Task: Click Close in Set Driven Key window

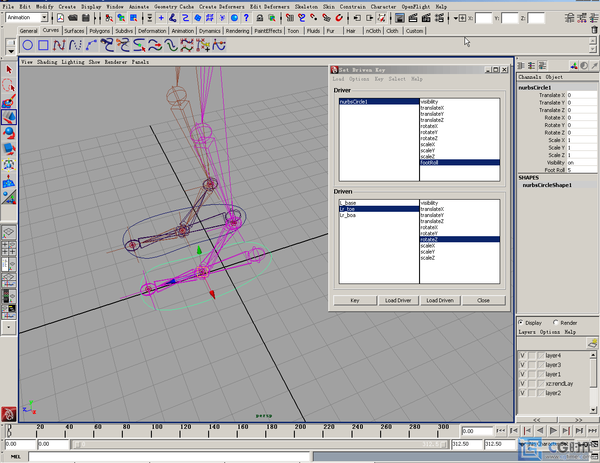Action: [x=483, y=300]
